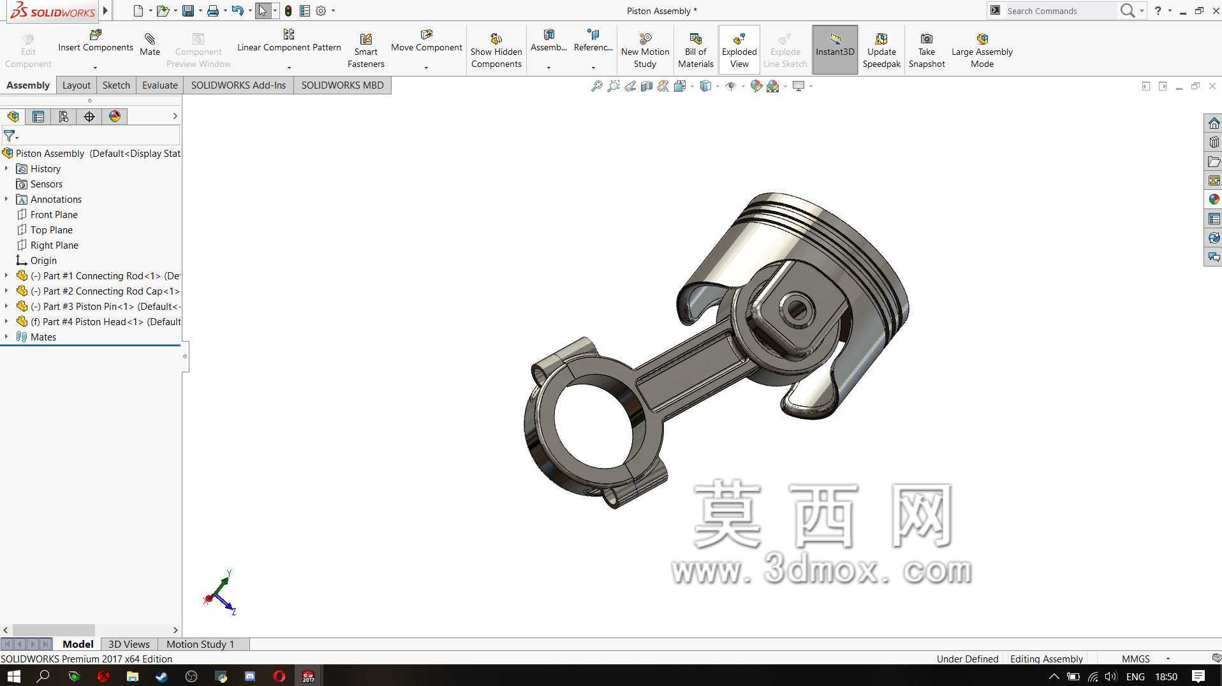
Task: Take Snapshot of the assembly
Action: (x=927, y=50)
